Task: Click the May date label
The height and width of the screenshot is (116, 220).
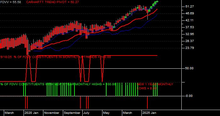Action: (106, 113)
